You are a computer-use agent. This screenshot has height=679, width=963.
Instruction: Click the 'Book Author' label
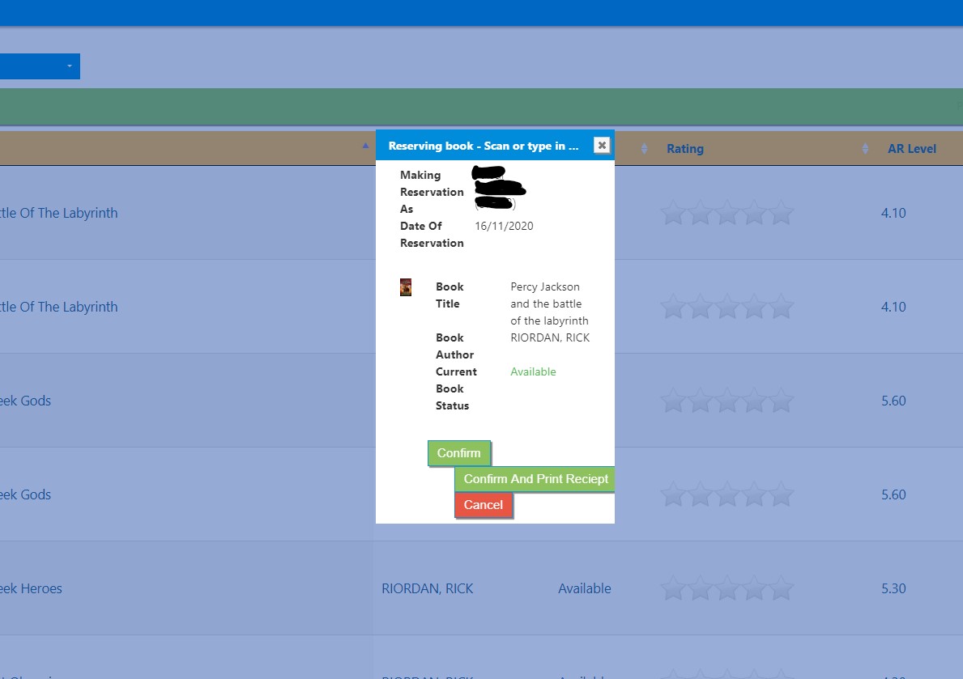point(454,346)
